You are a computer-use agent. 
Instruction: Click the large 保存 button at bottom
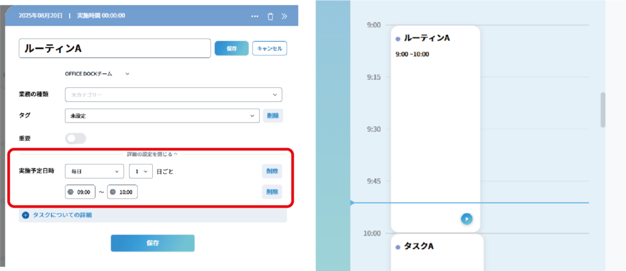tap(152, 243)
